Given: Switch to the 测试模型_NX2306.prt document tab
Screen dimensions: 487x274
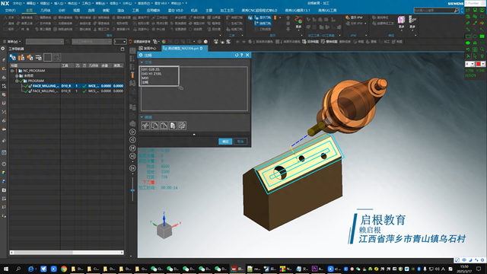Looking at the screenshot, I should 183,49.
